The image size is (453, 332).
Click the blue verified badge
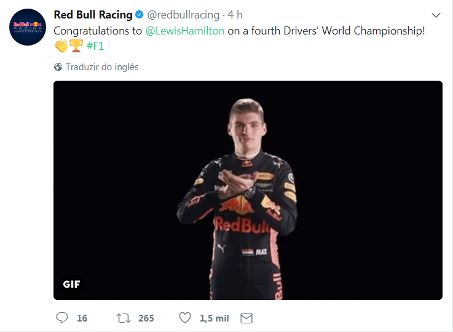tap(140, 15)
